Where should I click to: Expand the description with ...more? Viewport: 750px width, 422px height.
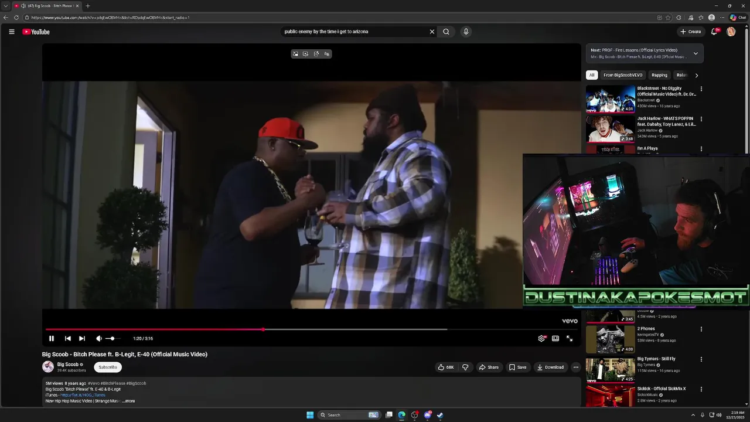point(128,401)
